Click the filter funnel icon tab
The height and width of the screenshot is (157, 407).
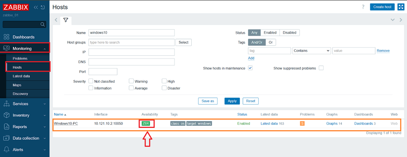click(x=66, y=20)
